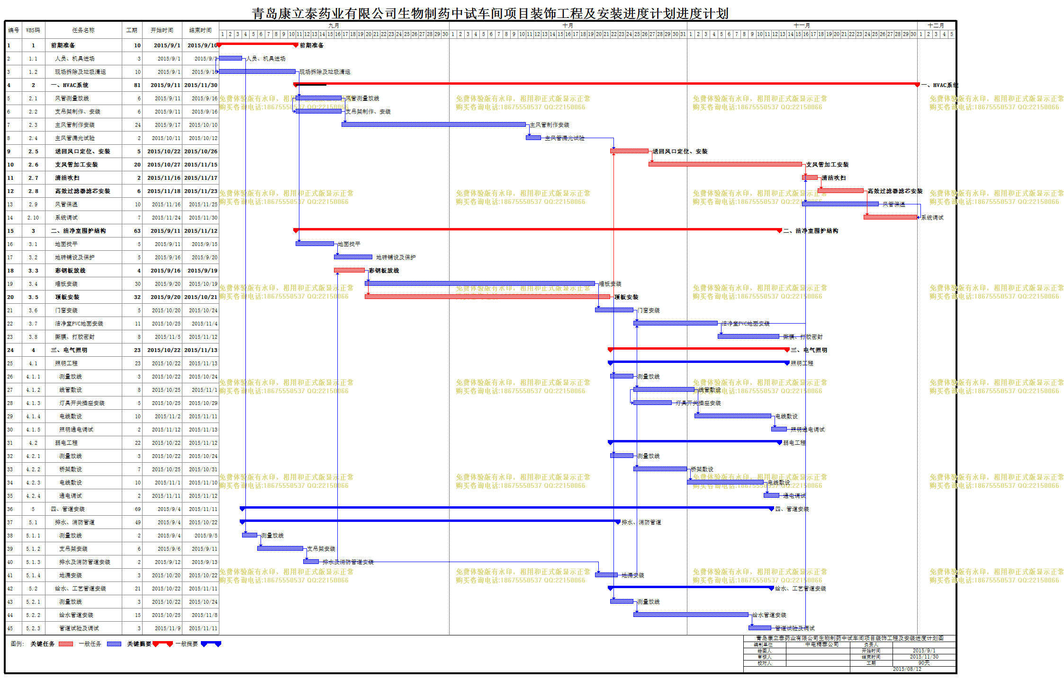Viewport: 1064px width, 687px height.
Task: Click the blue 主风管制作安装 Gantt bar
Action: point(433,124)
